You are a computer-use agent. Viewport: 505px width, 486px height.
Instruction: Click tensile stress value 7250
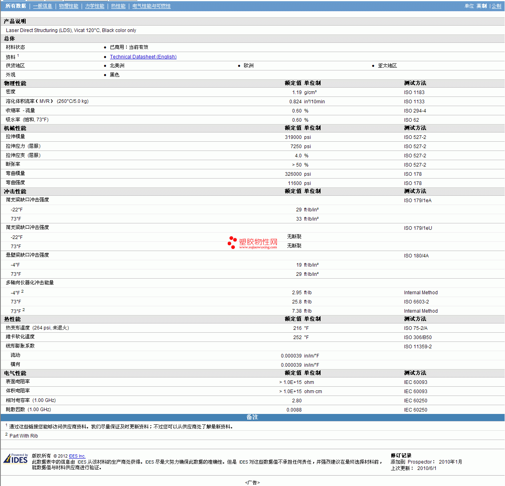296,147
